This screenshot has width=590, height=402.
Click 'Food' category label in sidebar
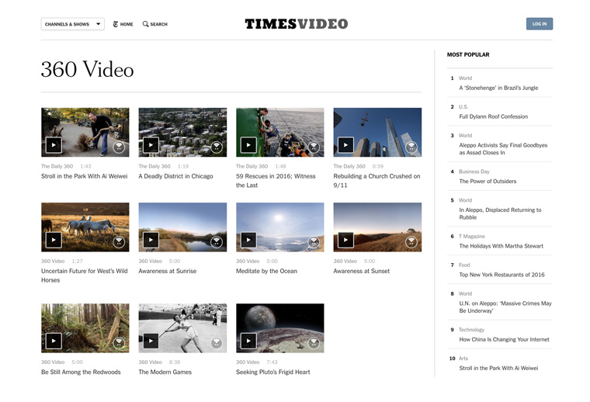[x=464, y=265]
